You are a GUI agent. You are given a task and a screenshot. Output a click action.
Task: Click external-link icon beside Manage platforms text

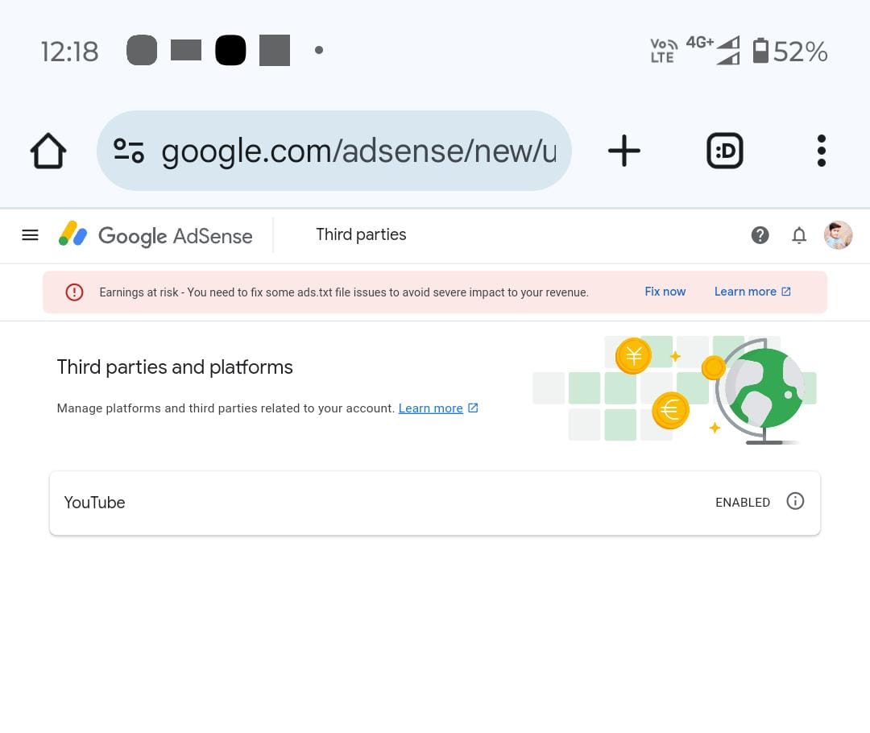pyautogui.click(x=473, y=408)
